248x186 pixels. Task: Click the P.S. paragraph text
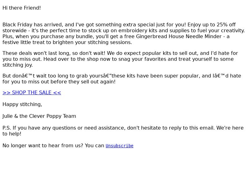(123, 131)
